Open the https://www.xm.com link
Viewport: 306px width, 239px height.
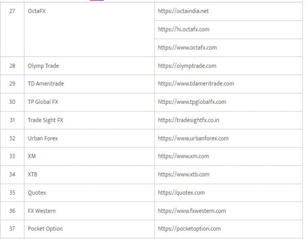(x=183, y=156)
